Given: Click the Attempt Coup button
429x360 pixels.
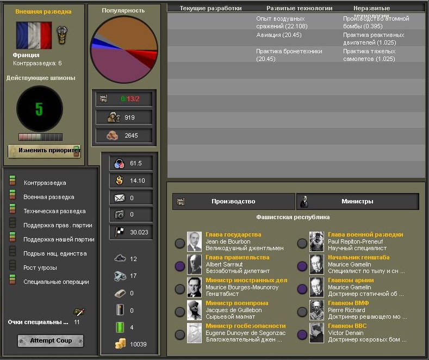Looking at the screenshot, I should click(51, 340).
